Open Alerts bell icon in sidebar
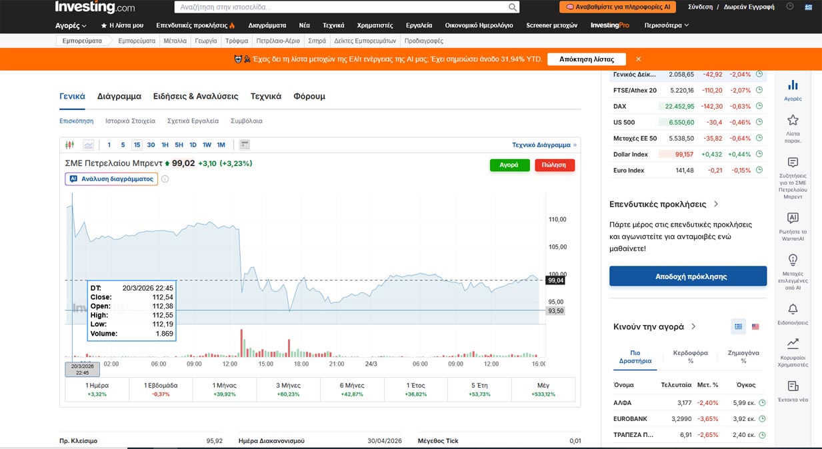 click(x=793, y=309)
